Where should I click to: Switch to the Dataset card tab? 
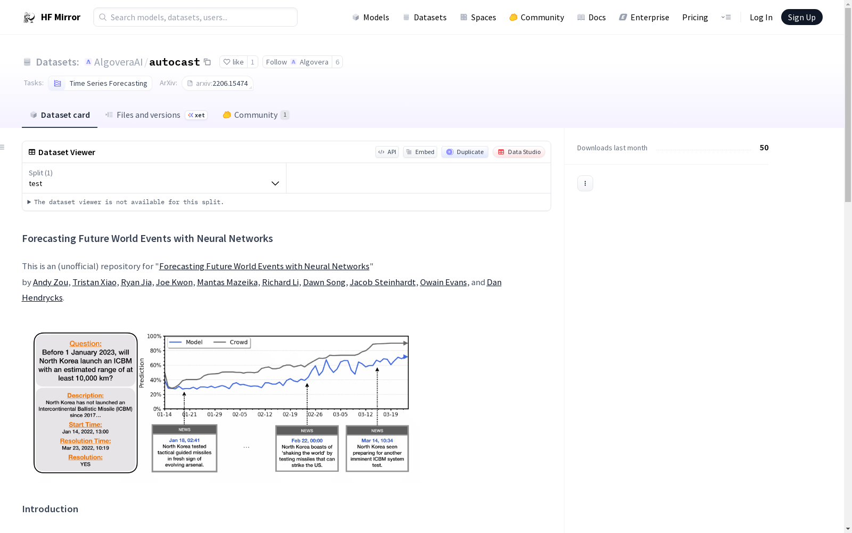[x=60, y=115]
